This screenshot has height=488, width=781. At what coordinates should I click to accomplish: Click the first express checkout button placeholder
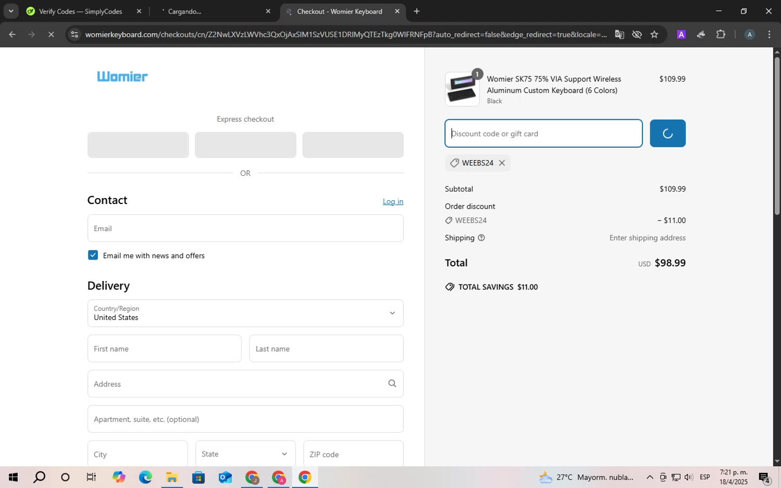coord(138,145)
